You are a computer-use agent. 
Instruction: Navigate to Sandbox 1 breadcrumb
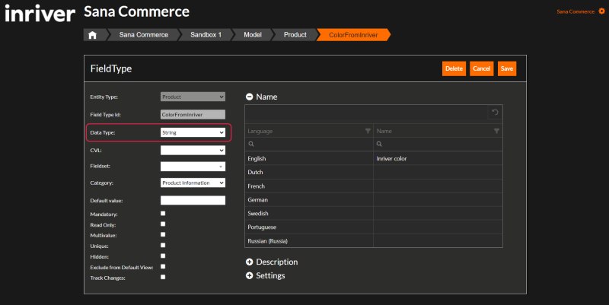[x=206, y=35]
